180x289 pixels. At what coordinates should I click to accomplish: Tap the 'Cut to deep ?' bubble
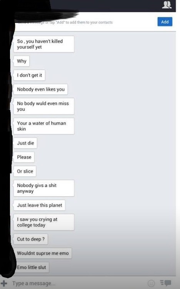30,239
